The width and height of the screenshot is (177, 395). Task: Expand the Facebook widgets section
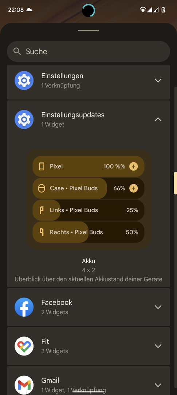[158, 307]
